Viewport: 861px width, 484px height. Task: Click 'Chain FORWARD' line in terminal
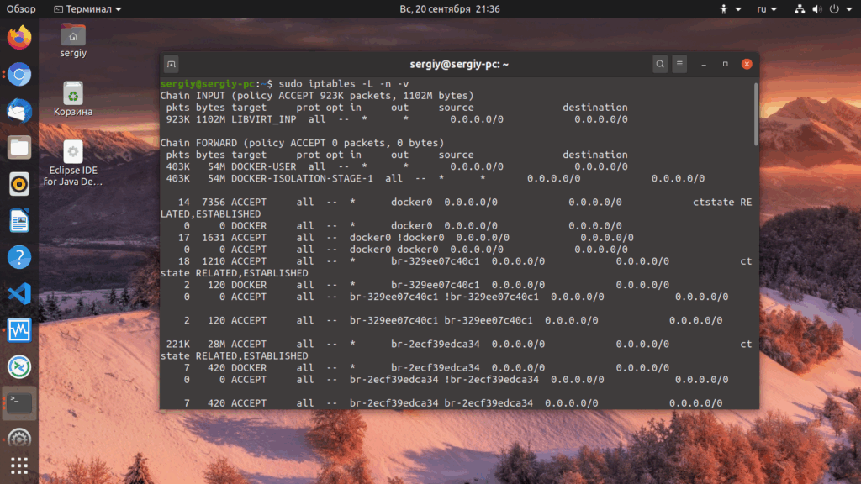point(302,143)
